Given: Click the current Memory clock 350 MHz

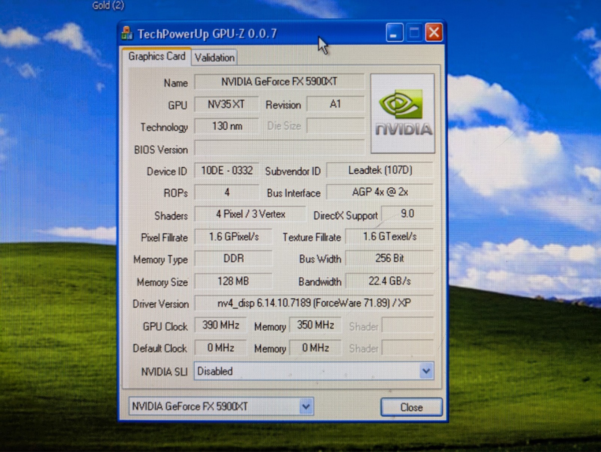Looking at the screenshot, I should 316,325.
